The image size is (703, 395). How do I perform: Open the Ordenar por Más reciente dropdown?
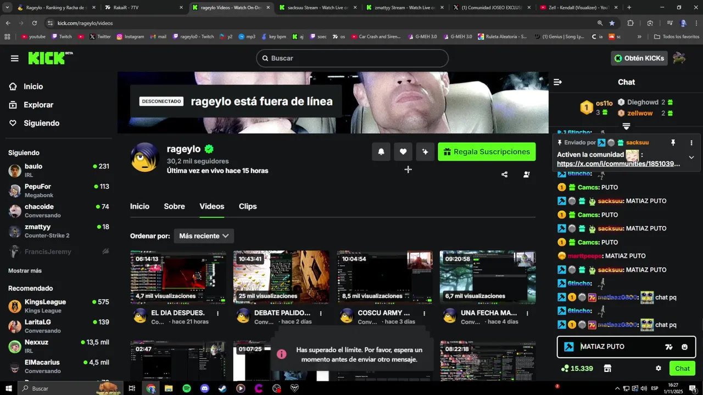204,236
